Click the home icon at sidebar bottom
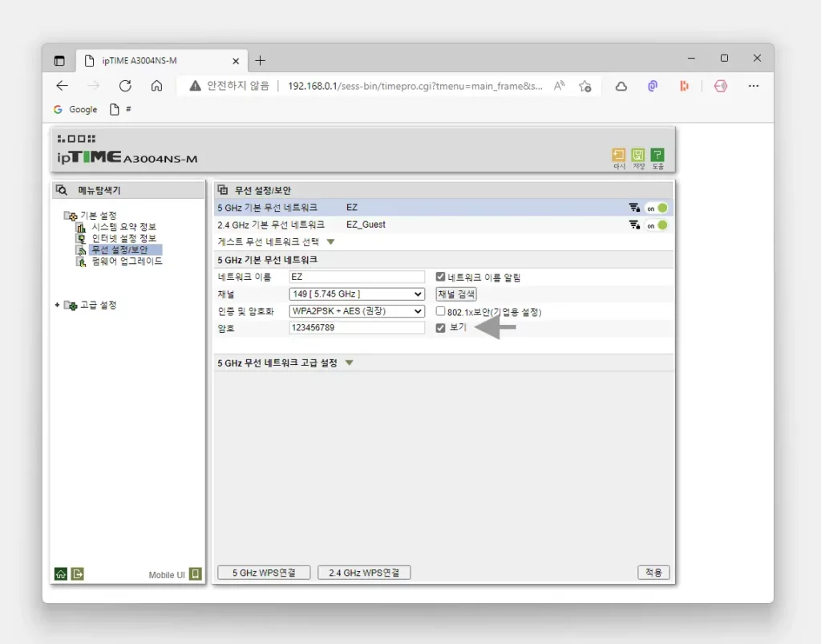The image size is (821, 644). pyautogui.click(x=61, y=573)
